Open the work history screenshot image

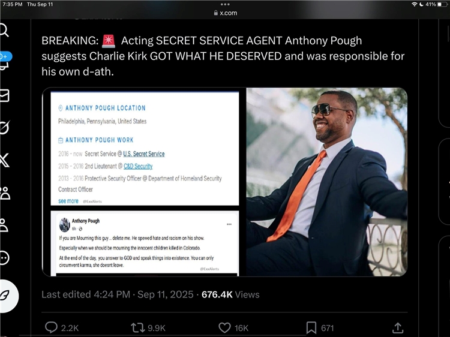click(144, 148)
